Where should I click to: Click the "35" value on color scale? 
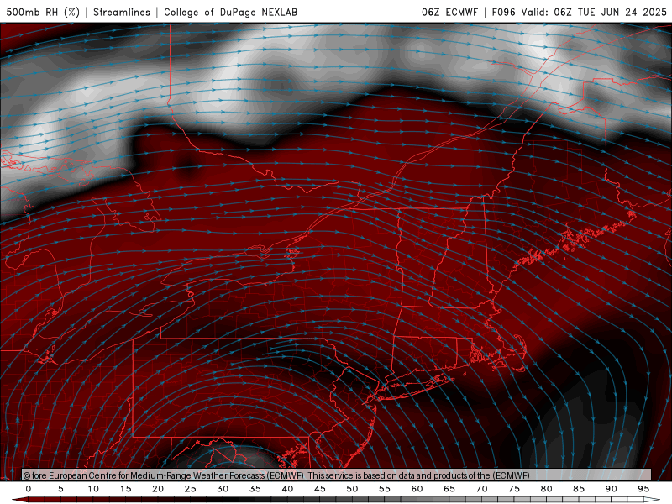tap(255, 489)
